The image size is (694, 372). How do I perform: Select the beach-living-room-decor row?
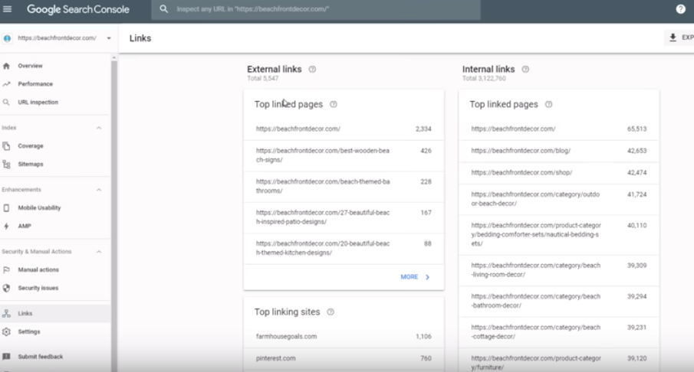pos(558,270)
